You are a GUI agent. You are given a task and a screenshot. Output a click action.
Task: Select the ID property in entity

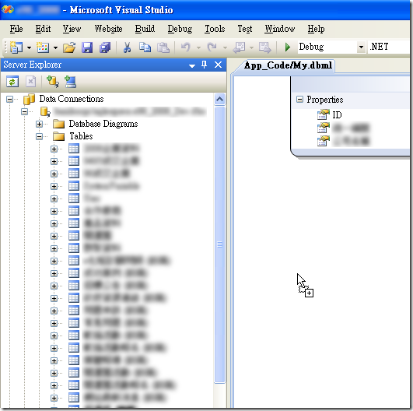337,115
